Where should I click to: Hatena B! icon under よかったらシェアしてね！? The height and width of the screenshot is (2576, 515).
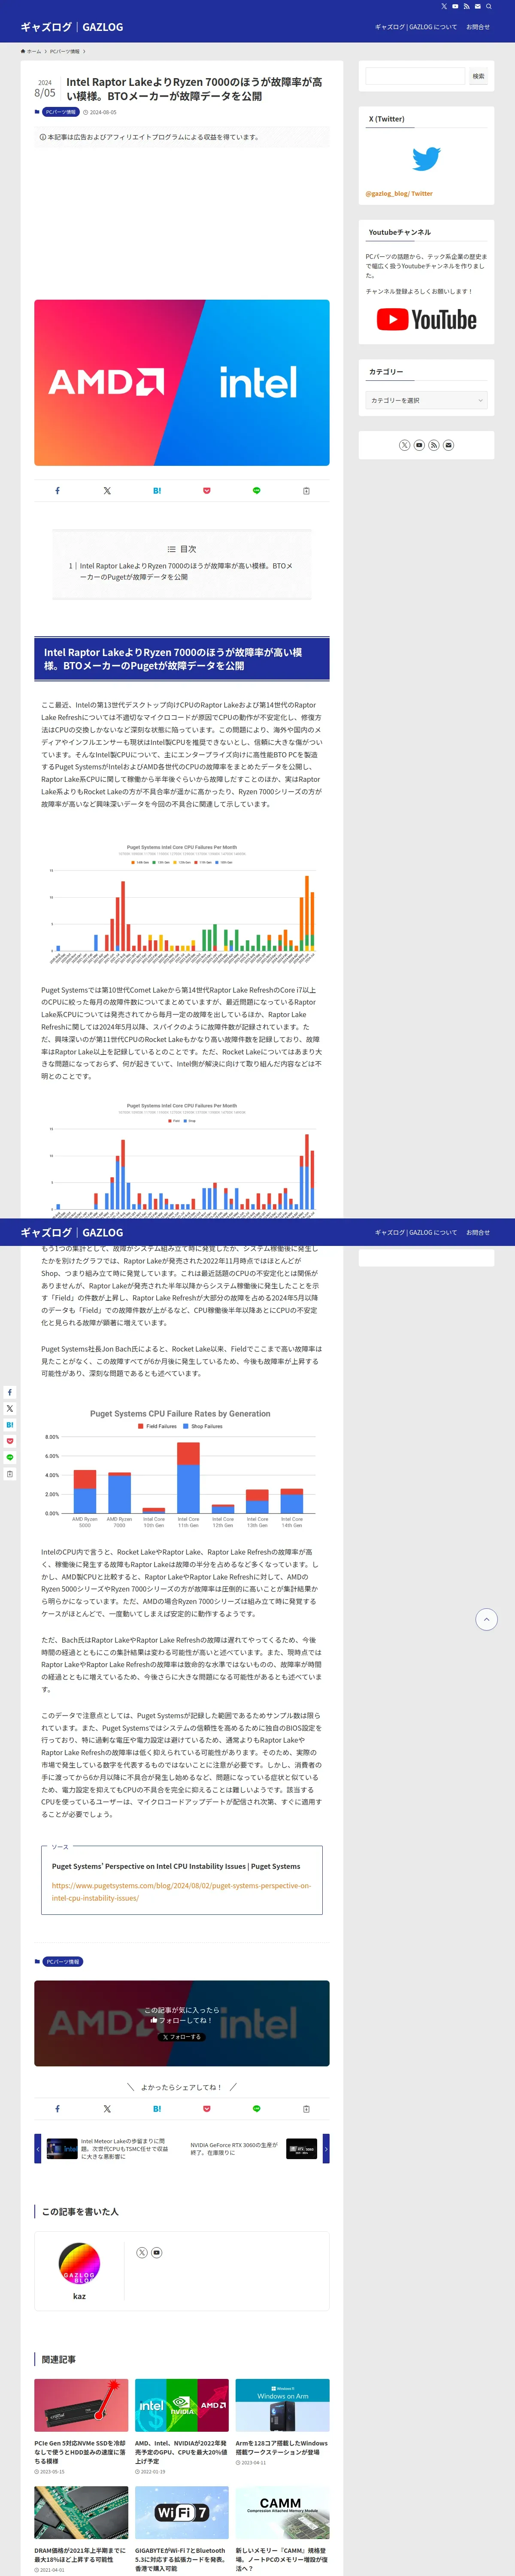[x=157, y=2108]
